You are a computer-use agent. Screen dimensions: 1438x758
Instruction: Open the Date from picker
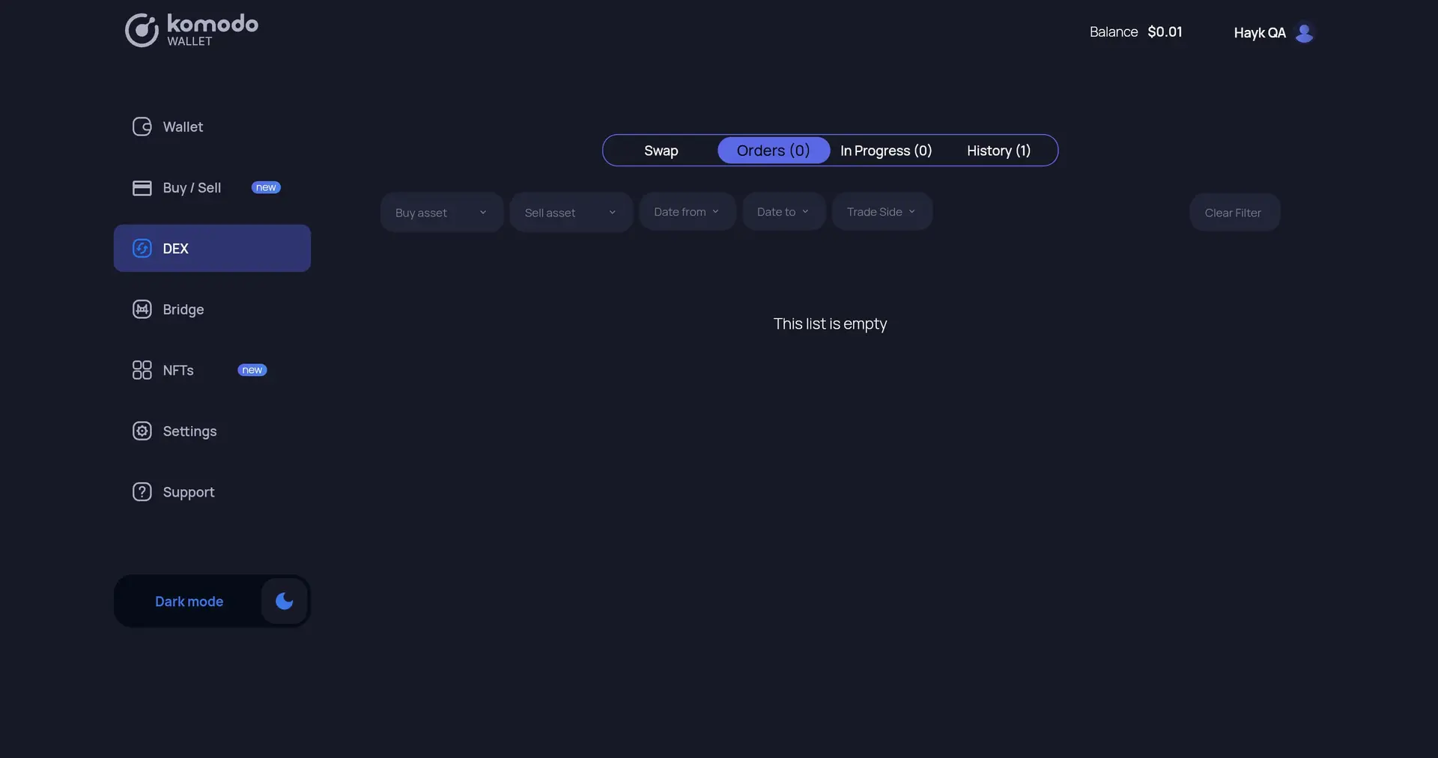[686, 211]
